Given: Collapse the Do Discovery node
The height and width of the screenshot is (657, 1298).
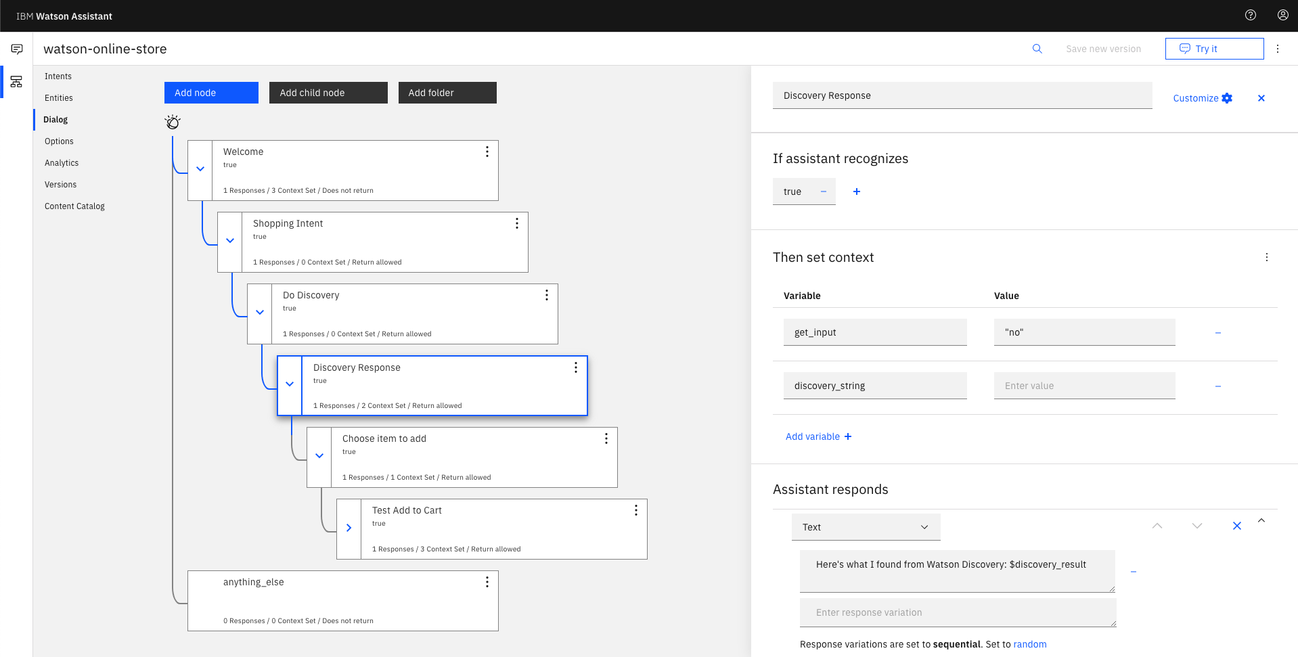Looking at the screenshot, I should pos(260,313).
